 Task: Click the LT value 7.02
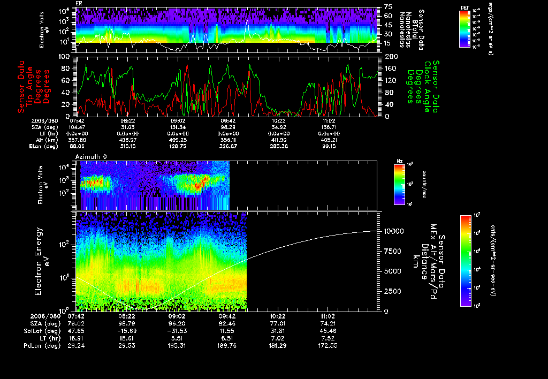click(278, 338)
